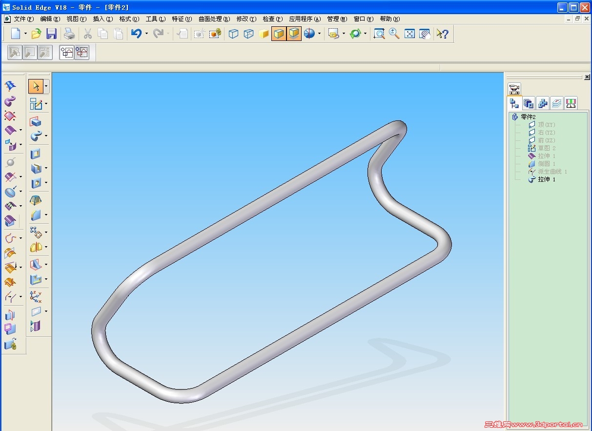Click the Mirror feature icon
The height and width of the screenshot is (431, 592).
pyautogui.click(x=36, y=247)
